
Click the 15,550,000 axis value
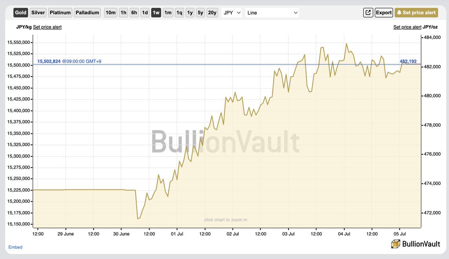click(x=19, y=42)
